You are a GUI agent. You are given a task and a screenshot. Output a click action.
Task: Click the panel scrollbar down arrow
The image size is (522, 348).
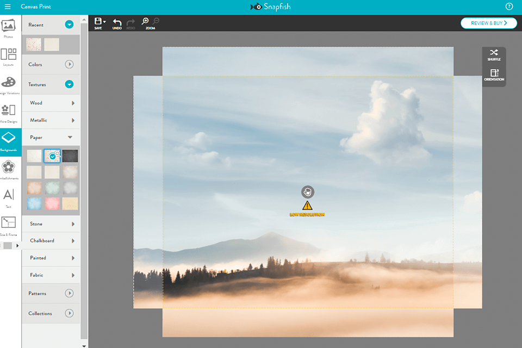[x=84, y=346]
